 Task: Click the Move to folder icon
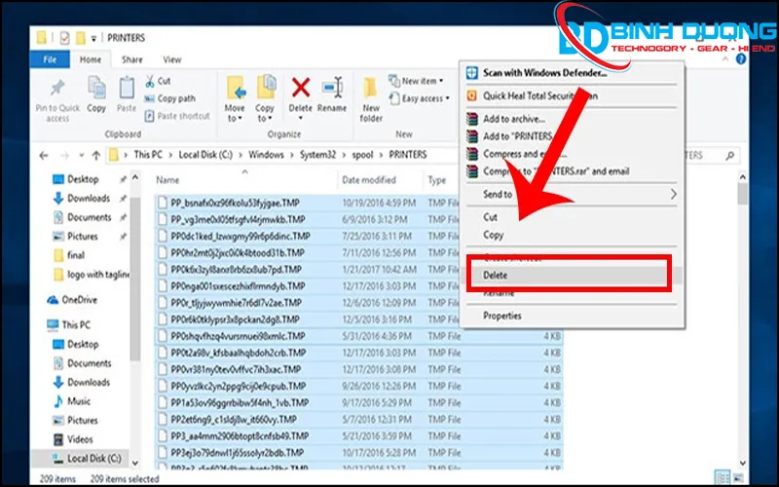(236, 89)
